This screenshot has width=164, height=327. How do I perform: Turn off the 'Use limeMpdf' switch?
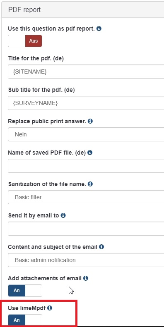pyautogui.click(x=25, y=320)
